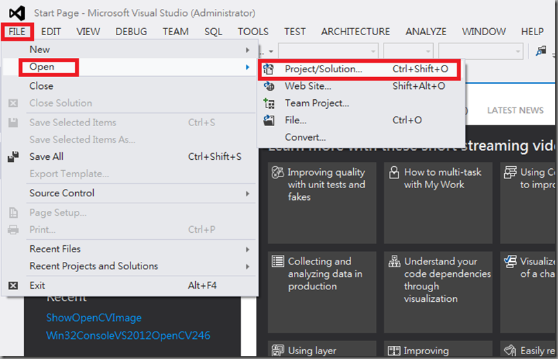This screenshot has width=558, height=359.
Task: Open the VIEW menu
Action: 88,32
